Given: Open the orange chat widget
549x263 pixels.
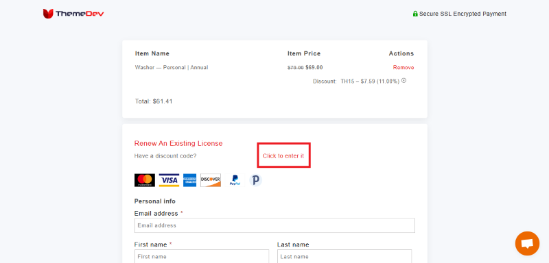Looking at the screenshot, I should coord(527,243).
